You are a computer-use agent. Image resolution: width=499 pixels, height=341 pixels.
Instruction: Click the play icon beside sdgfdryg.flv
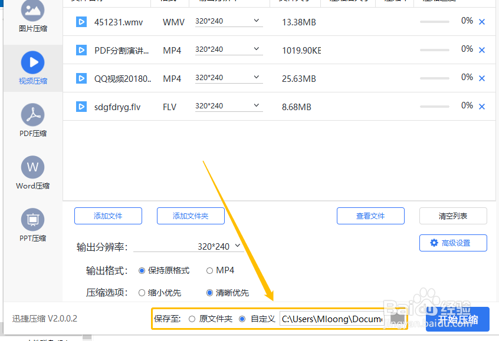click(81, 107)
